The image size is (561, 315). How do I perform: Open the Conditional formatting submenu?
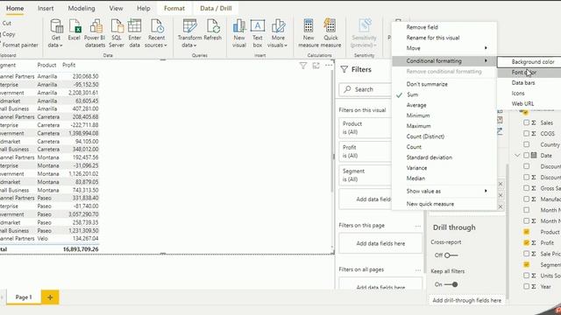(444, 61)
